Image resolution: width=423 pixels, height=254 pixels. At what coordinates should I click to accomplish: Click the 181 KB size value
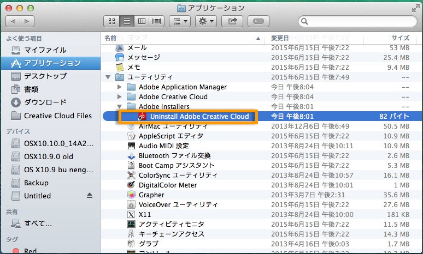coord(398,215)
